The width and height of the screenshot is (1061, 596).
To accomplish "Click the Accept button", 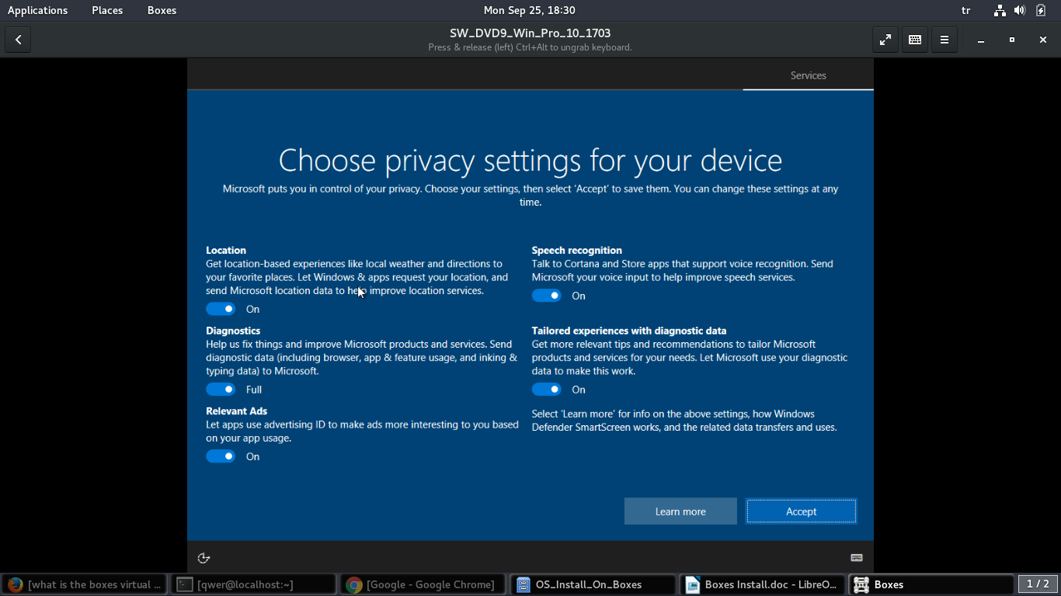I will pos(801,511).
